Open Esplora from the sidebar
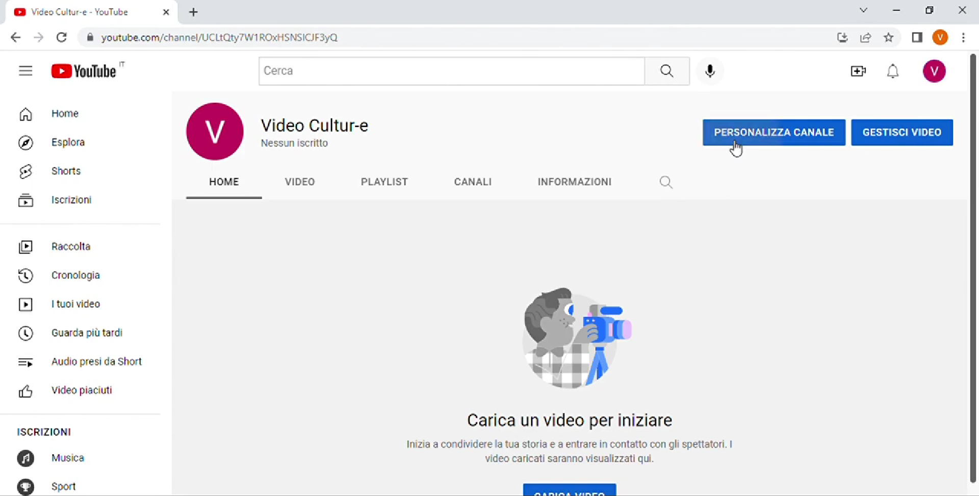The width and height of the screenshot is (979, 496). point(26,143)
